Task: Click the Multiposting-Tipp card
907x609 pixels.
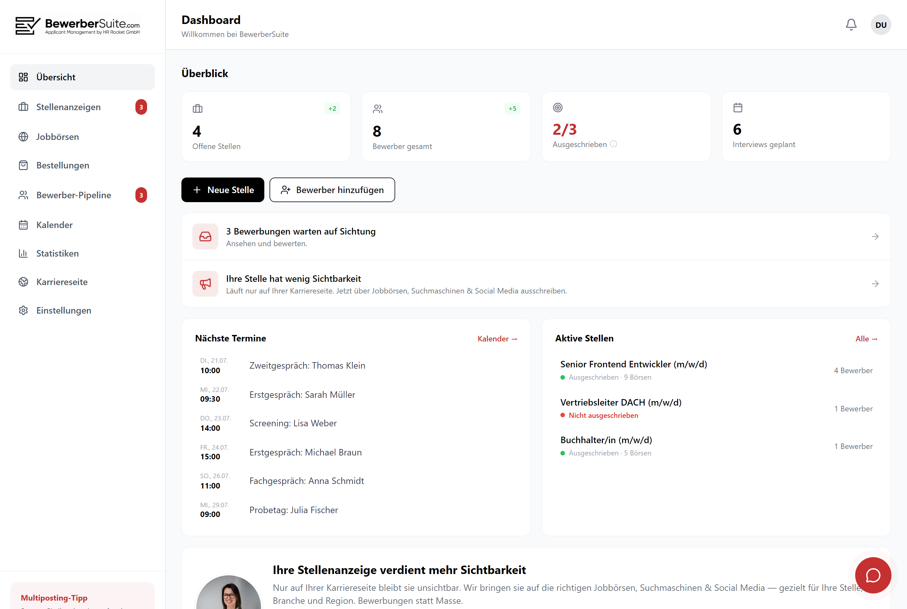Action: pyautogui.click(x=82, y=596)
